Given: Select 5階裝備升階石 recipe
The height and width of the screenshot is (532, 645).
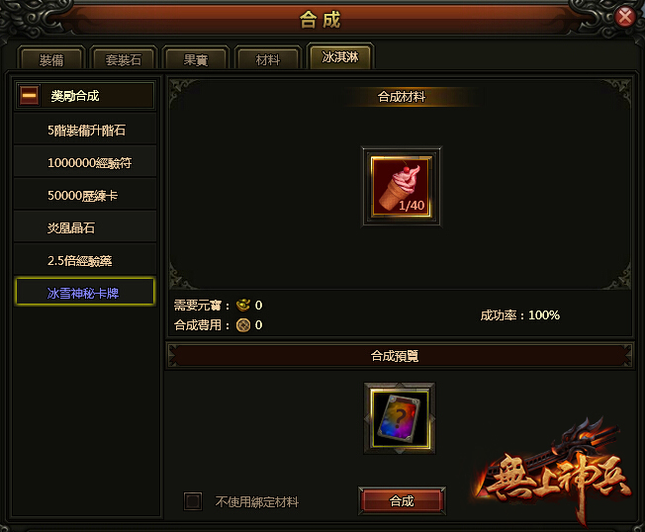Looking at the screenshot, I should pos(85,130).
